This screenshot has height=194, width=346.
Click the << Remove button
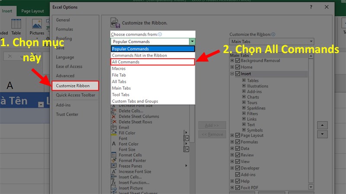click(x=212, y=134)
